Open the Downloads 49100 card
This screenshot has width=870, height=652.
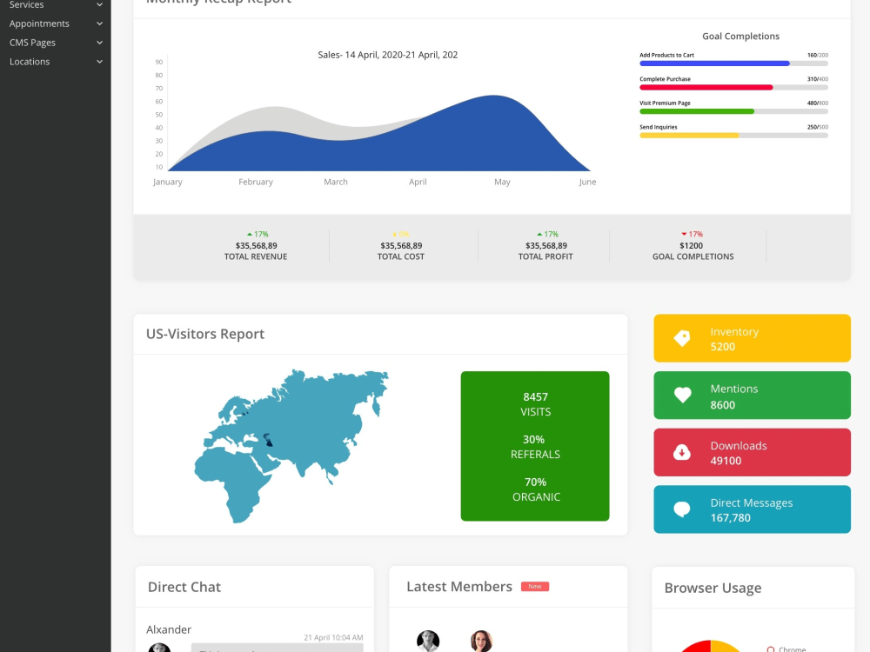pyautogui.click(x=752, y=452)
